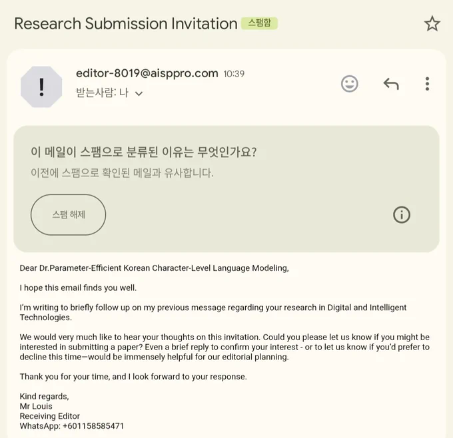Image resolution: width=453 pixels, height=438 pixels.
Task: Click the spam reason heading 이 메일이 스팸으로 분류된 이유는 무엇인가요?
Action: click(x=144, y=152)
